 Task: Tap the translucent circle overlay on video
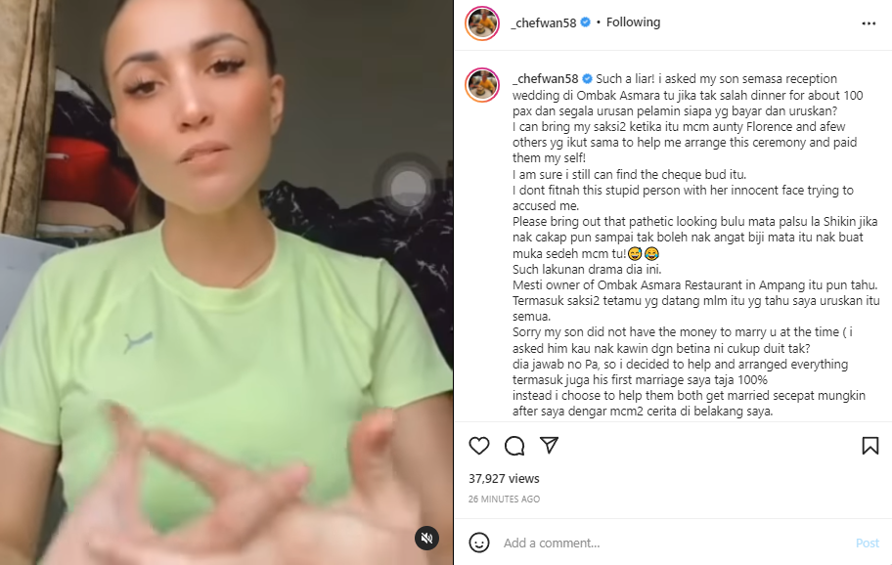pos(407,188)
